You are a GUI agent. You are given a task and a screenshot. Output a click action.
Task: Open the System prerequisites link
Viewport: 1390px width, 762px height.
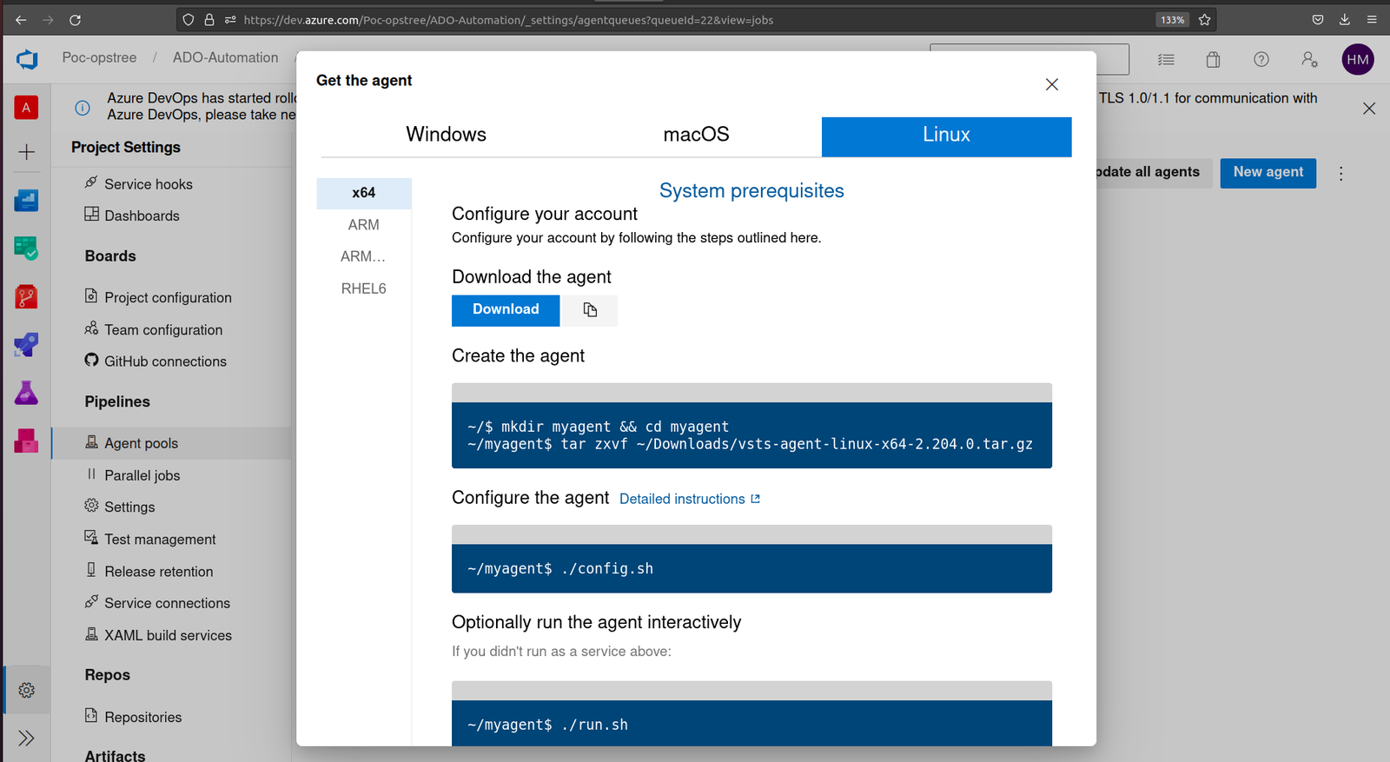point(751,191)
